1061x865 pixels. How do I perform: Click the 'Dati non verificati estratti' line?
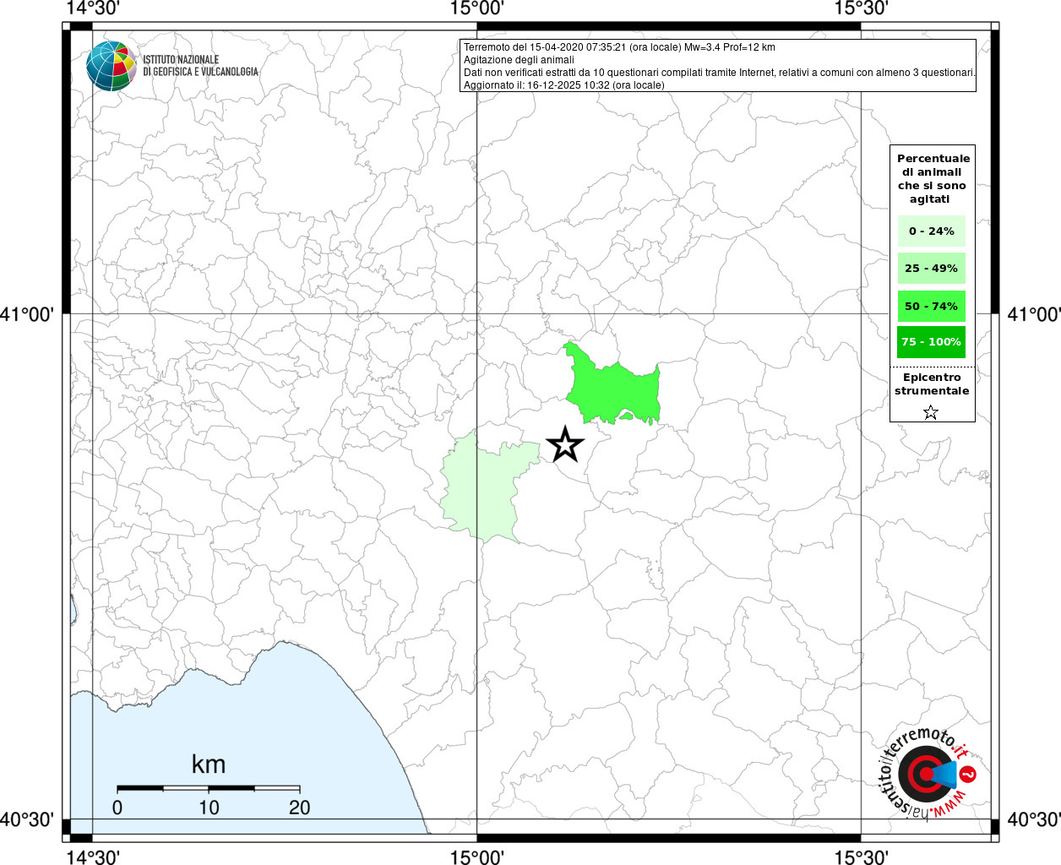[720, 73]
